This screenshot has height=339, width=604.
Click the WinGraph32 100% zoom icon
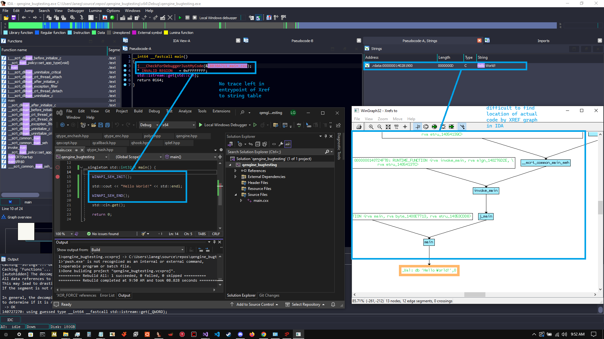tap(396, 127)
